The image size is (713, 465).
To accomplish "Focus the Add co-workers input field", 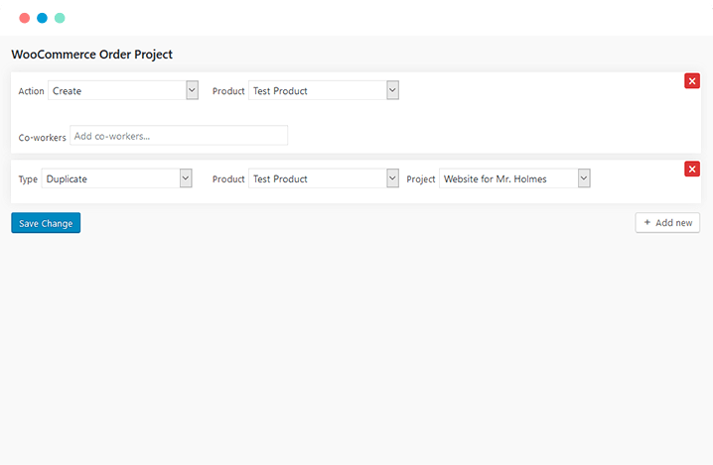I will (179, 135).
